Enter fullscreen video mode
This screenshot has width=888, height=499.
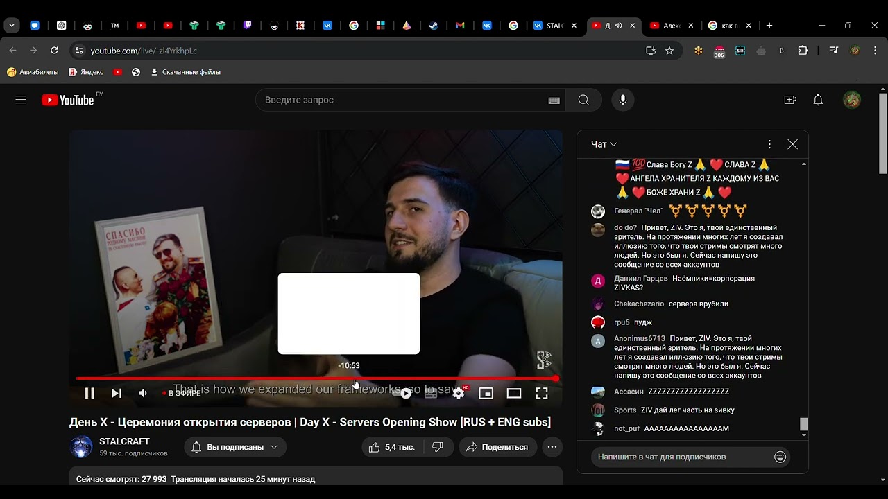coord(542,393)
